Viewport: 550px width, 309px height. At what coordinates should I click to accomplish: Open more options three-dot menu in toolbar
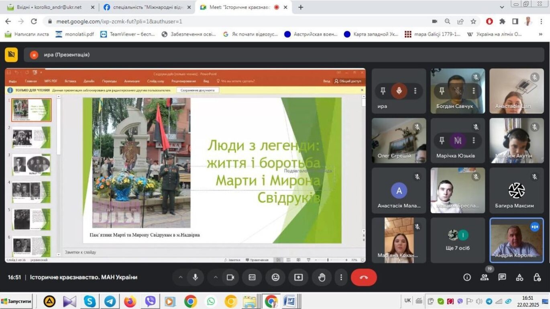[x=341, y=277]
